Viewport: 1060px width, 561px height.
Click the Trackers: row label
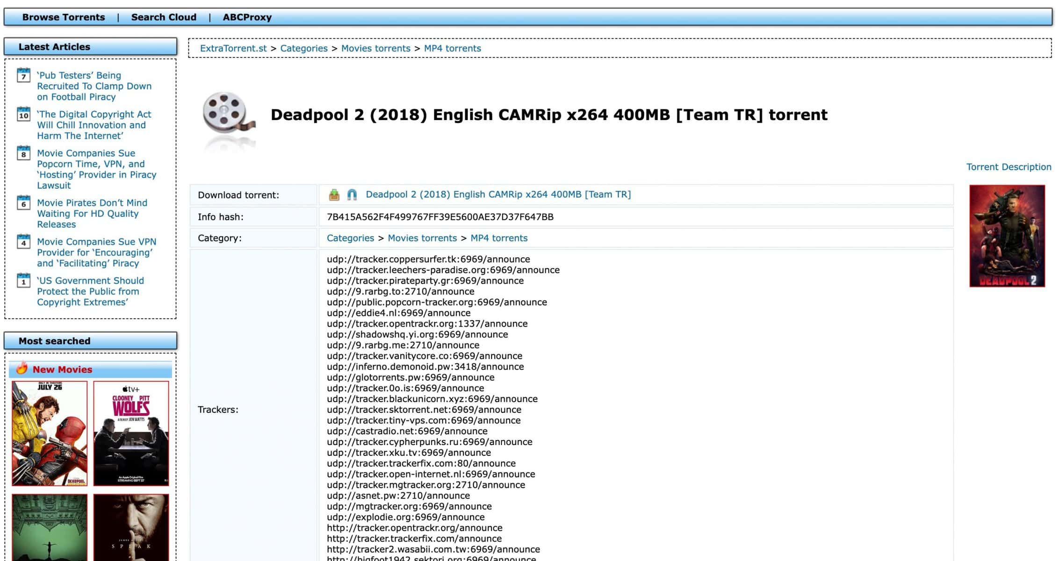(x=218, y=410)
